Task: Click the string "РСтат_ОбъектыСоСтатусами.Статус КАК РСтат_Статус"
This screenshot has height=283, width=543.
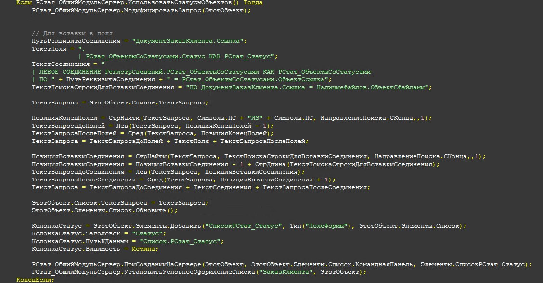Action: tap(180, 56)
